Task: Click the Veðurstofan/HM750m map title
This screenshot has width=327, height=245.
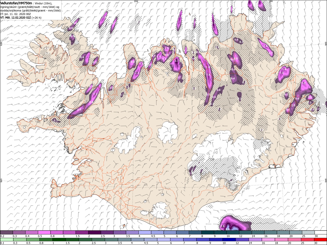Action: 16,3
